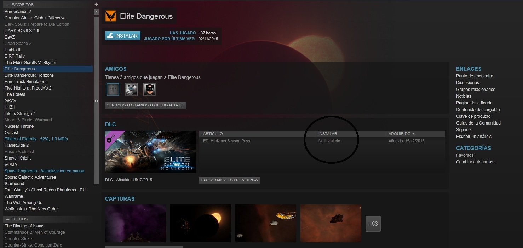This screenshot has height=248, width=523.
Task: Open the cat mask avatar friend profile
Action: click(150, 90)
